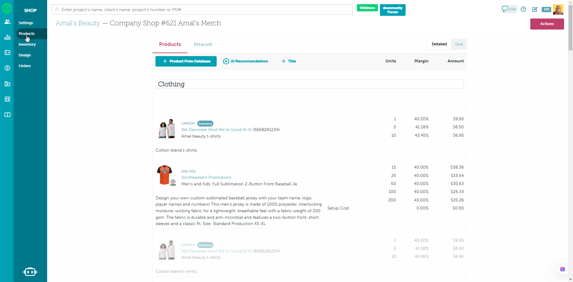The image size is (573, 282).
Task: Click the Clothing title input field
Action: click(x=309, y=84)
